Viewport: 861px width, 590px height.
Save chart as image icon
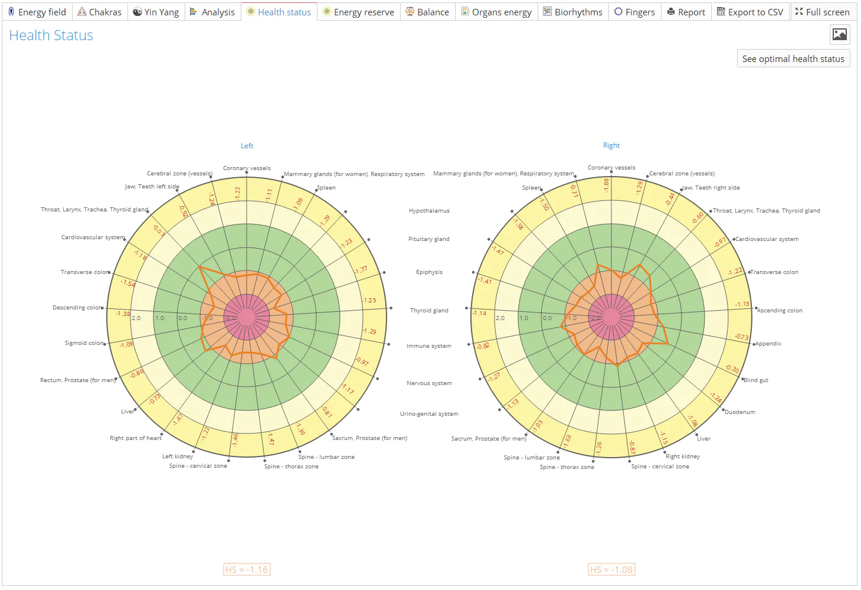839,35
